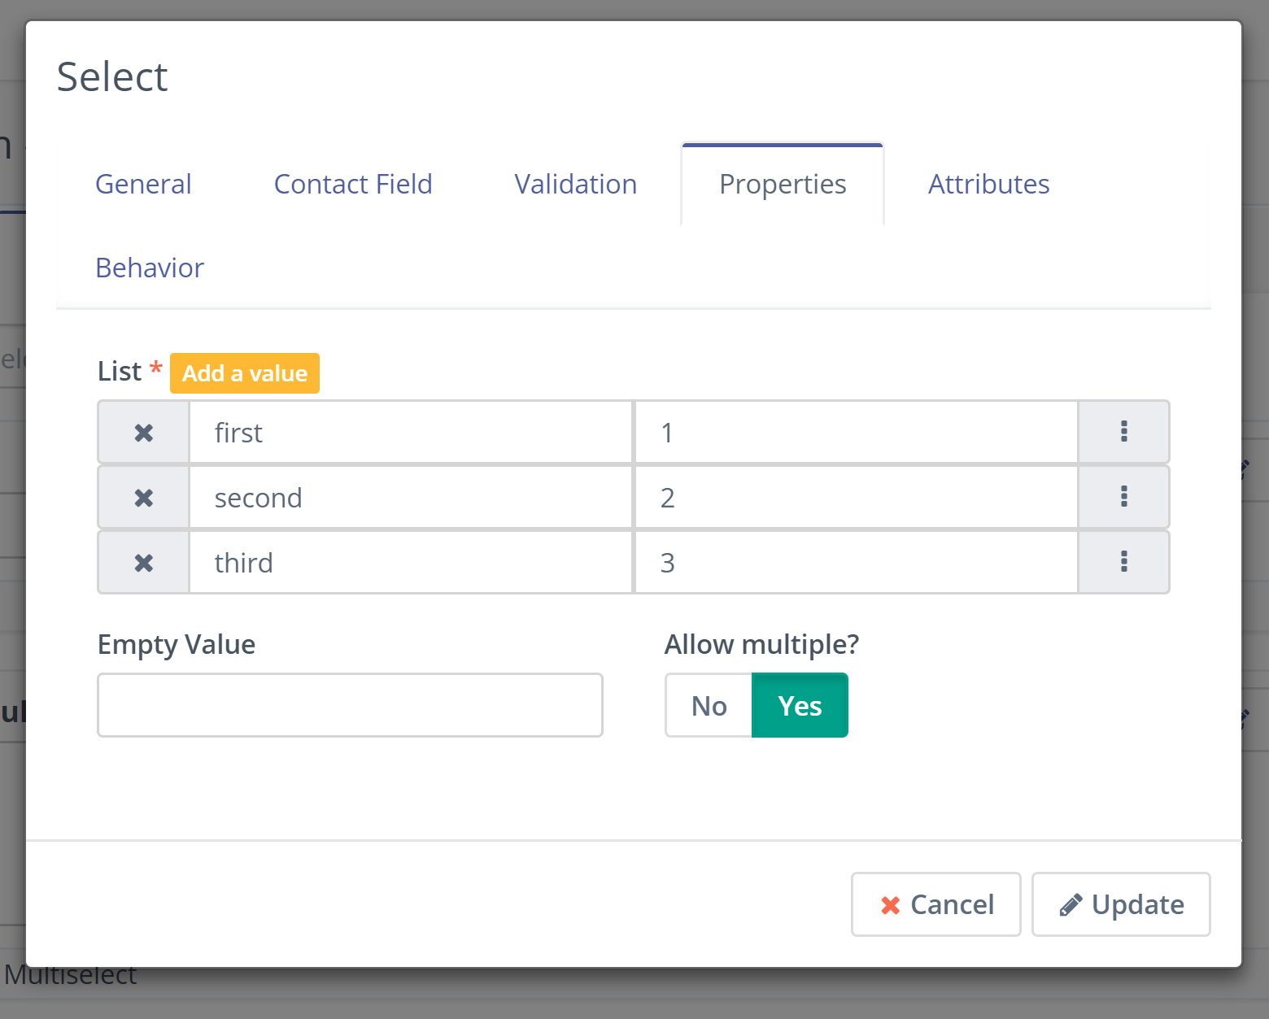This screenshot has height=1019, width=1269.
Task: Open the Behavior tab
Action: coord(150,268)
